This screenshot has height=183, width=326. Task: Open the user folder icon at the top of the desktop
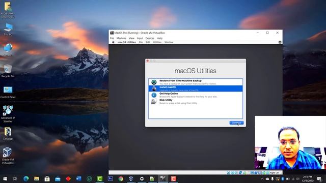pyautogui.click(x=8, y=10)
